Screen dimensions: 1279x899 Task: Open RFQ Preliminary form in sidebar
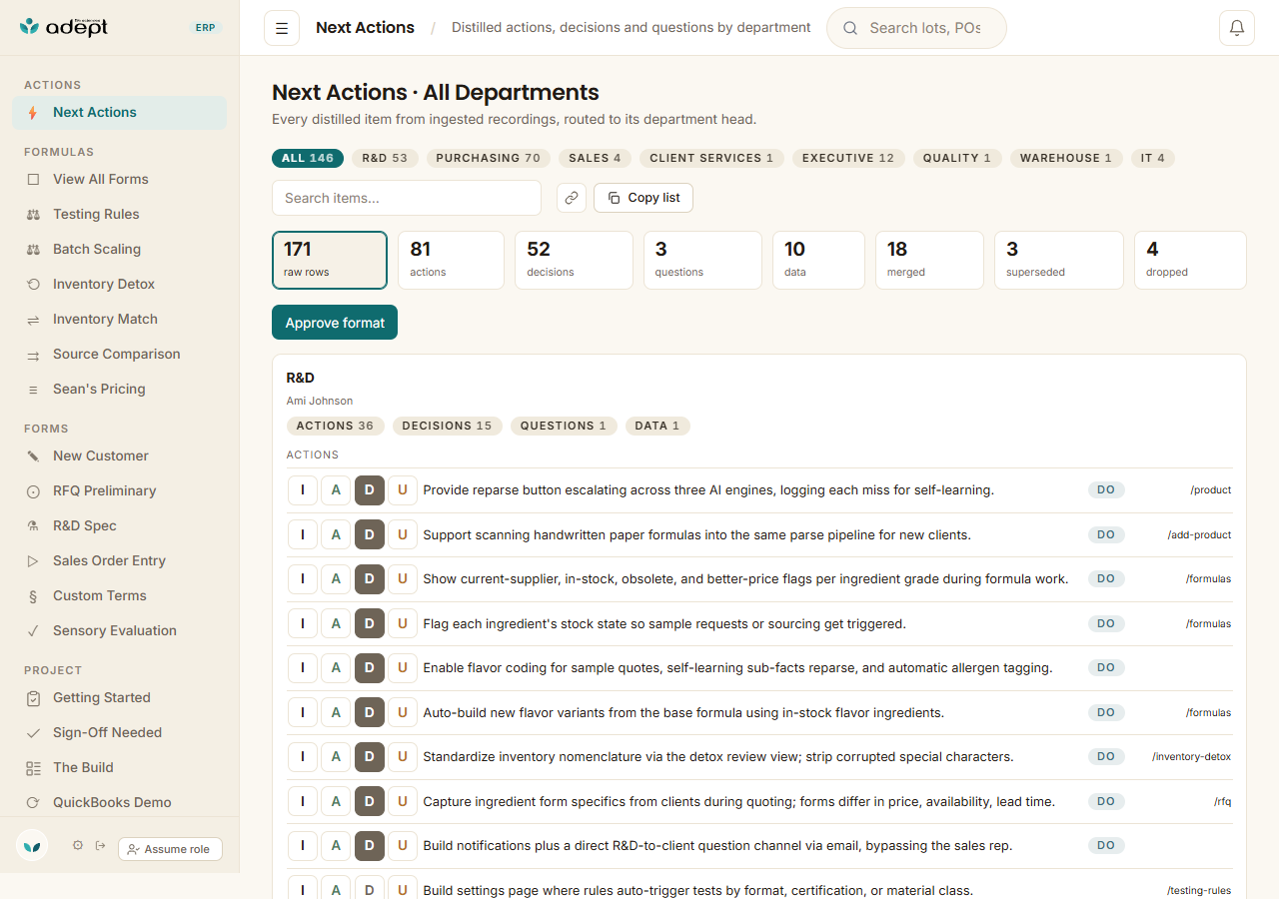(120, 490)
